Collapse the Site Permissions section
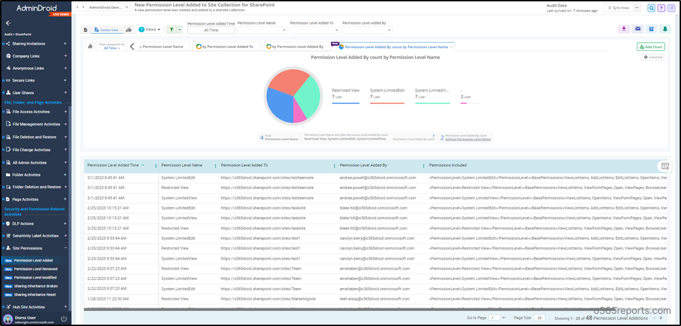The height and width of the screenshot is (326, 681). (x=65, y=248)
